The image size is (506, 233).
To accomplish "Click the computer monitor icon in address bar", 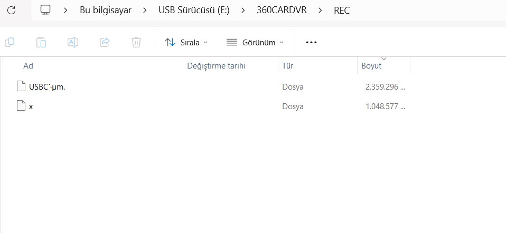I will pos(45,10).
